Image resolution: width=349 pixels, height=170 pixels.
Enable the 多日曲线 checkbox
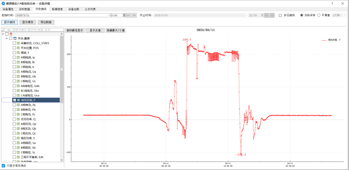[280, 15]
